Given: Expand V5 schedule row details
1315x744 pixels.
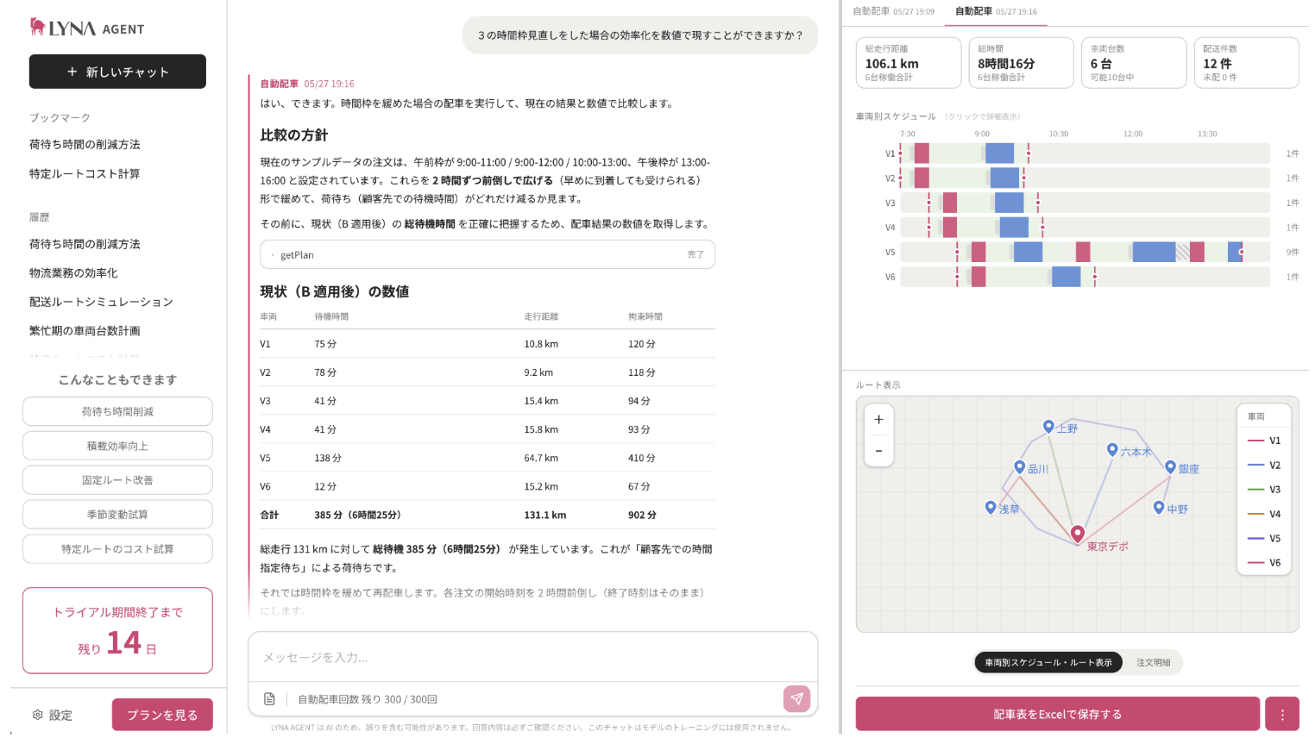Looking at the screenshot, I should coord(1085,252).
